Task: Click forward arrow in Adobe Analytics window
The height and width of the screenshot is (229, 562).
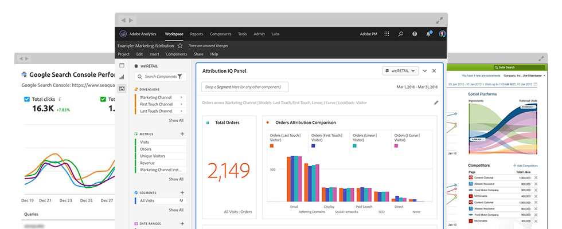Action: click(131, 21)
